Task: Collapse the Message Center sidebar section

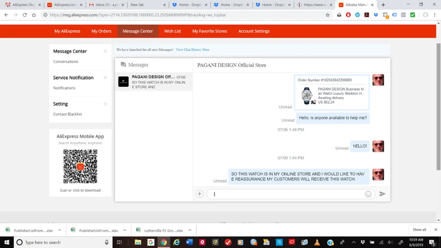Action: (x=105, y=51)
